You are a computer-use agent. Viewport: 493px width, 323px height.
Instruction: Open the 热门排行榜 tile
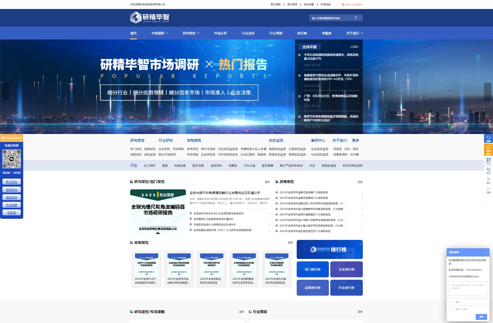[x=313, y=269]
